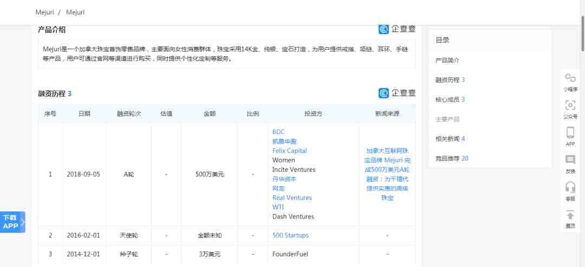585x267 pixels.
Task: Click the 种子轮 round cell
Action: tap(129, 255)
